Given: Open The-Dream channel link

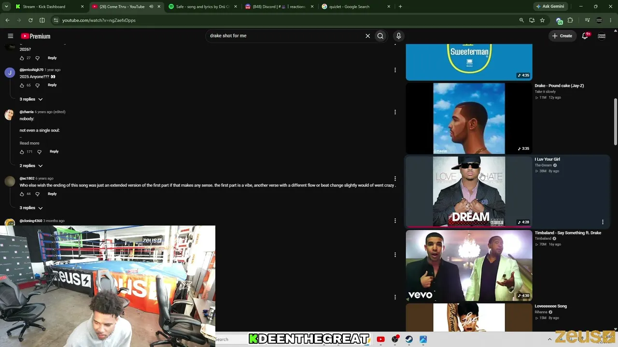Looking at the screenshot, I should click(543, 165).
